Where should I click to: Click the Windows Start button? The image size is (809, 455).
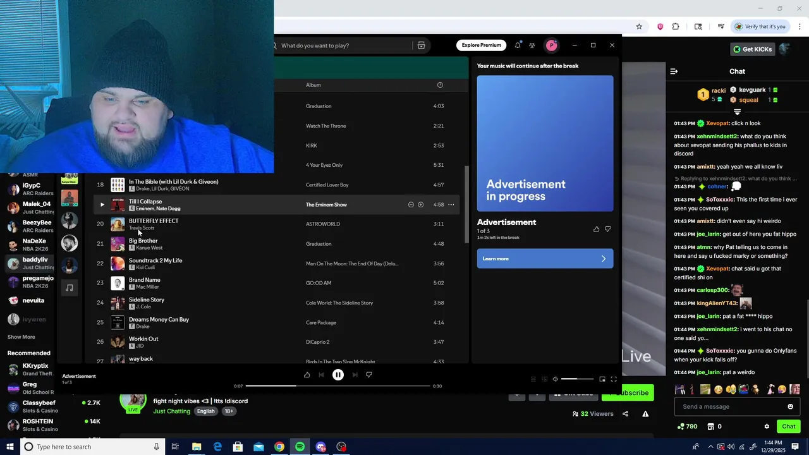[10, 447]
